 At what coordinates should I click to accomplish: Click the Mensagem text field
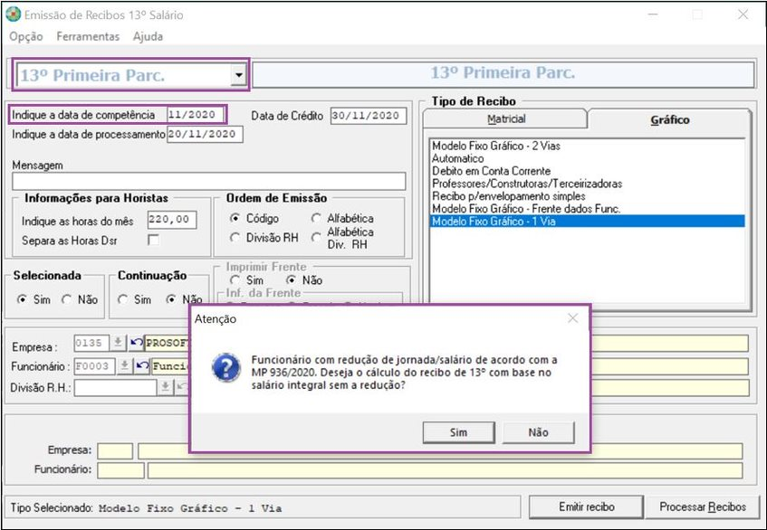(x=209, y=181)
